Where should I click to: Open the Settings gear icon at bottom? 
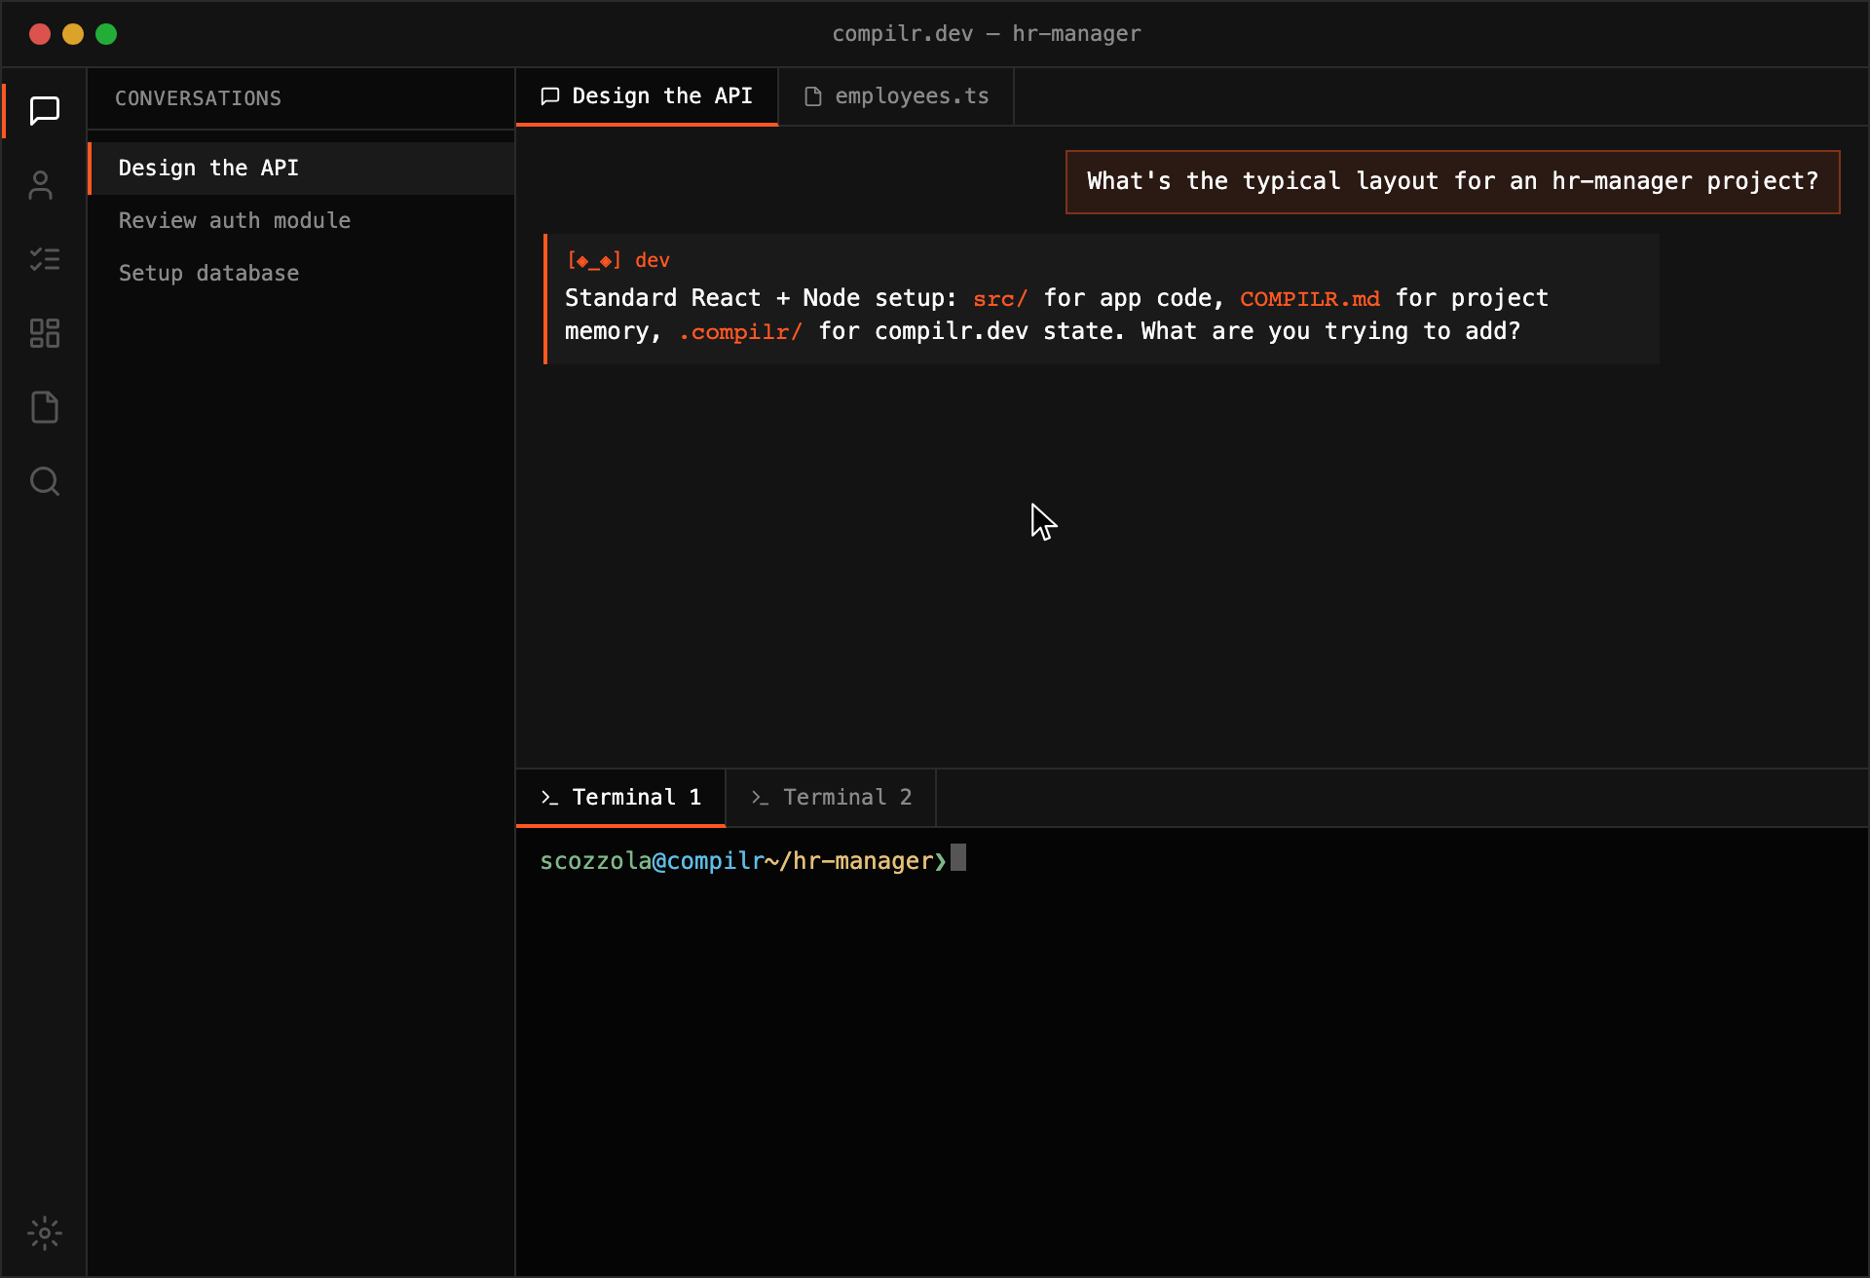pyautogui.click(x=45, y=1233)
